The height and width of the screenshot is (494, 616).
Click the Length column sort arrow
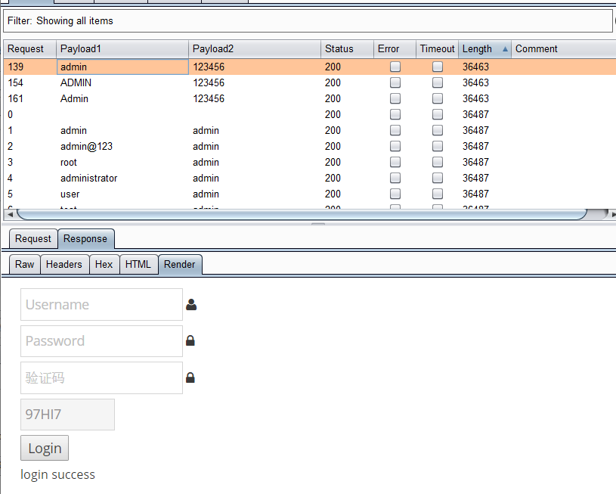[505, 49]
